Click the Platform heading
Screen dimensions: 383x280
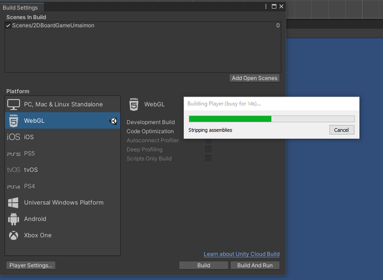[18, 91]
